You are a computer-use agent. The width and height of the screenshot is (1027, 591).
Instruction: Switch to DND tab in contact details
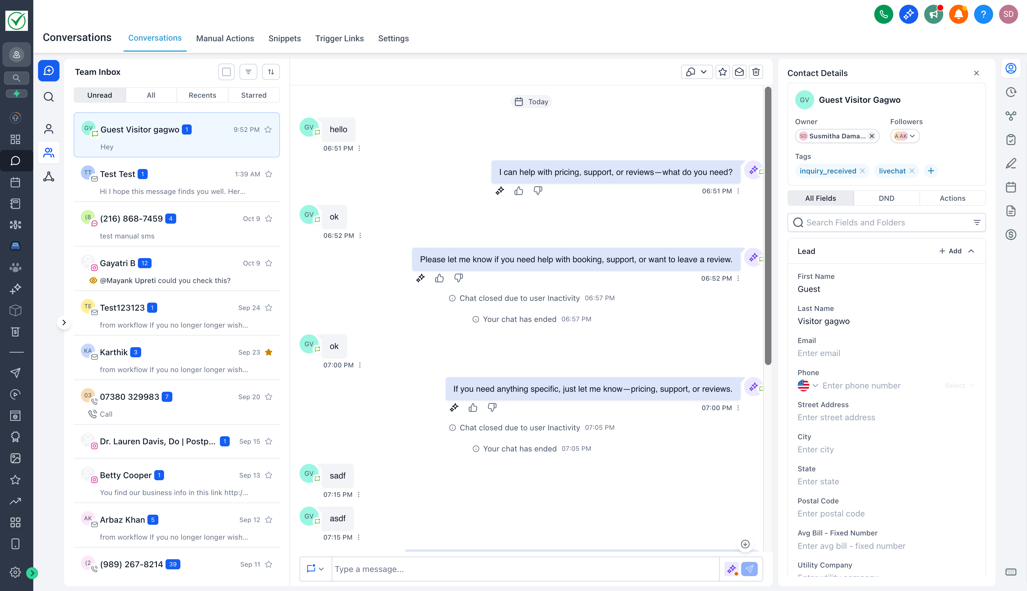[x=886, y=198]
